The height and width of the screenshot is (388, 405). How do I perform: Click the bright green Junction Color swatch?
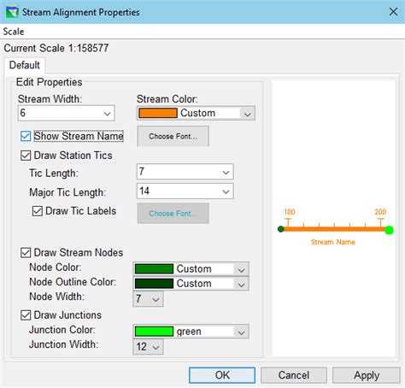pyautogui.click(x=154, y=332)
